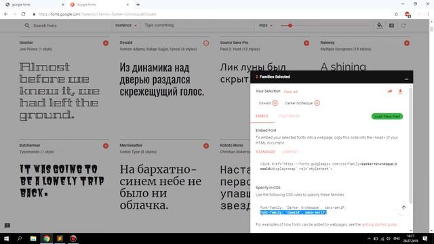Download the selected font families
Image resolution: width=434 pixels, height=244 pixels.
tap(400, 91)
